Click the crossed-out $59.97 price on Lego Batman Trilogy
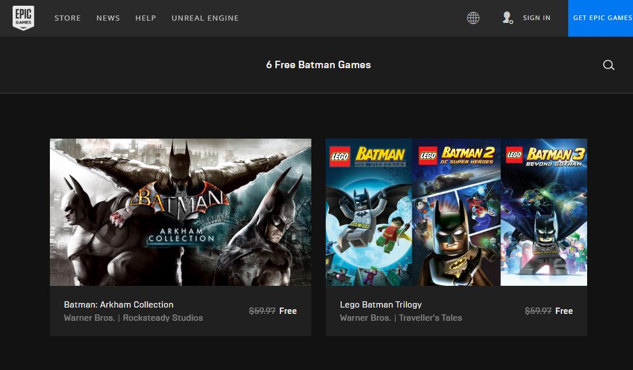 point(538,311)
